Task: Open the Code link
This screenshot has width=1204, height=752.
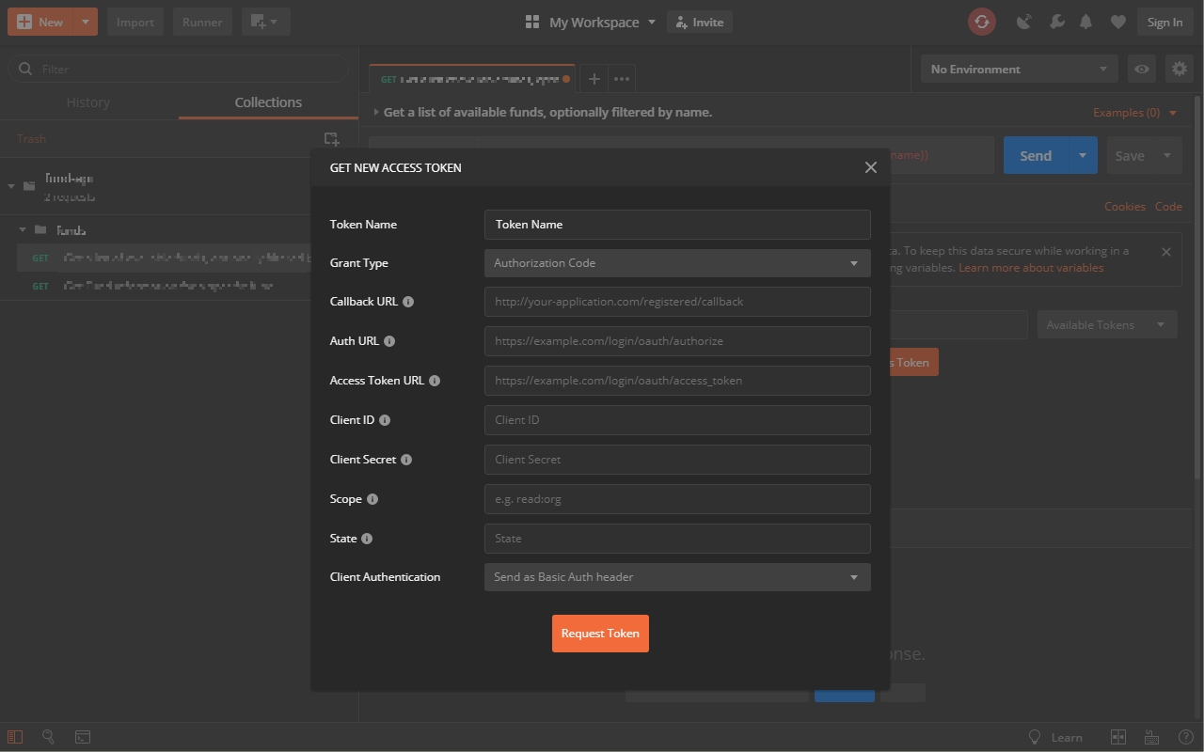Action: [1168, 207]
